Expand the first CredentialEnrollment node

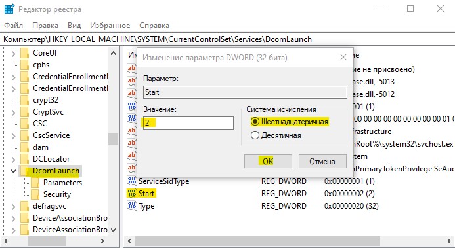13,77
